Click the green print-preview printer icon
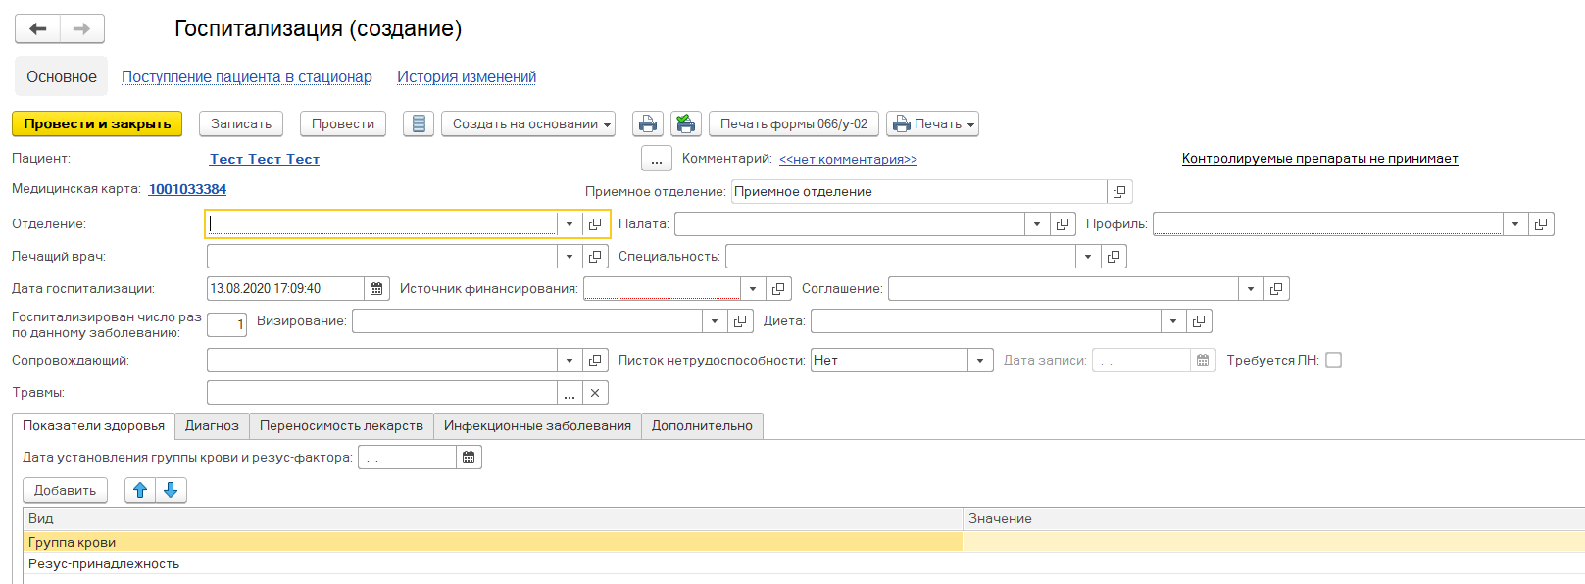The width and height of the screenshot is (1585, 584). 686,124
